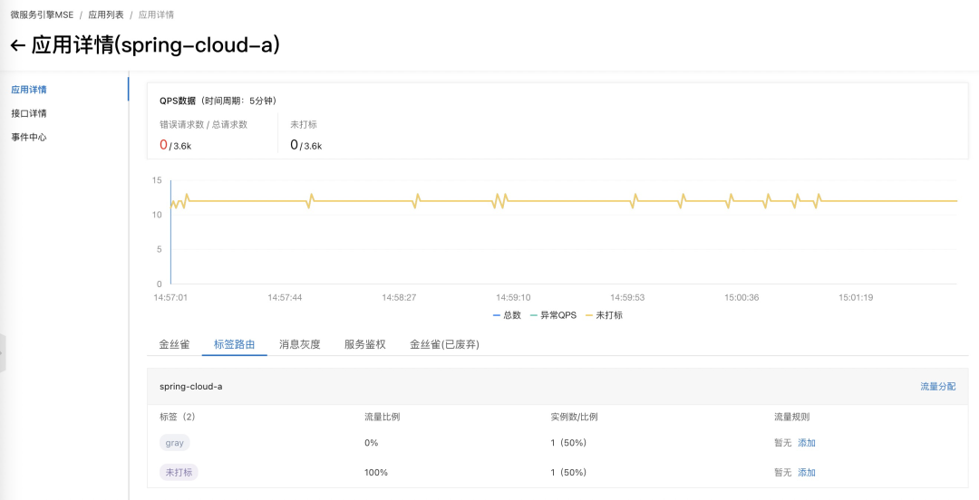Select 应用详情 in left sidebar
Viewport: 979px width, 500px height.
pyautogui.click(x=29, y=90)
